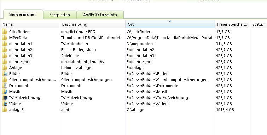Open the Festplatten tab
267x135 pixels.
[x=60, y=15]
